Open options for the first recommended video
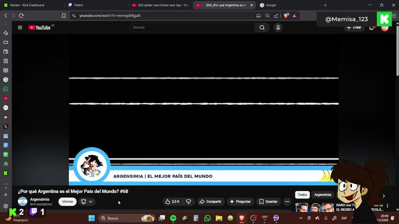 point(387,206)
